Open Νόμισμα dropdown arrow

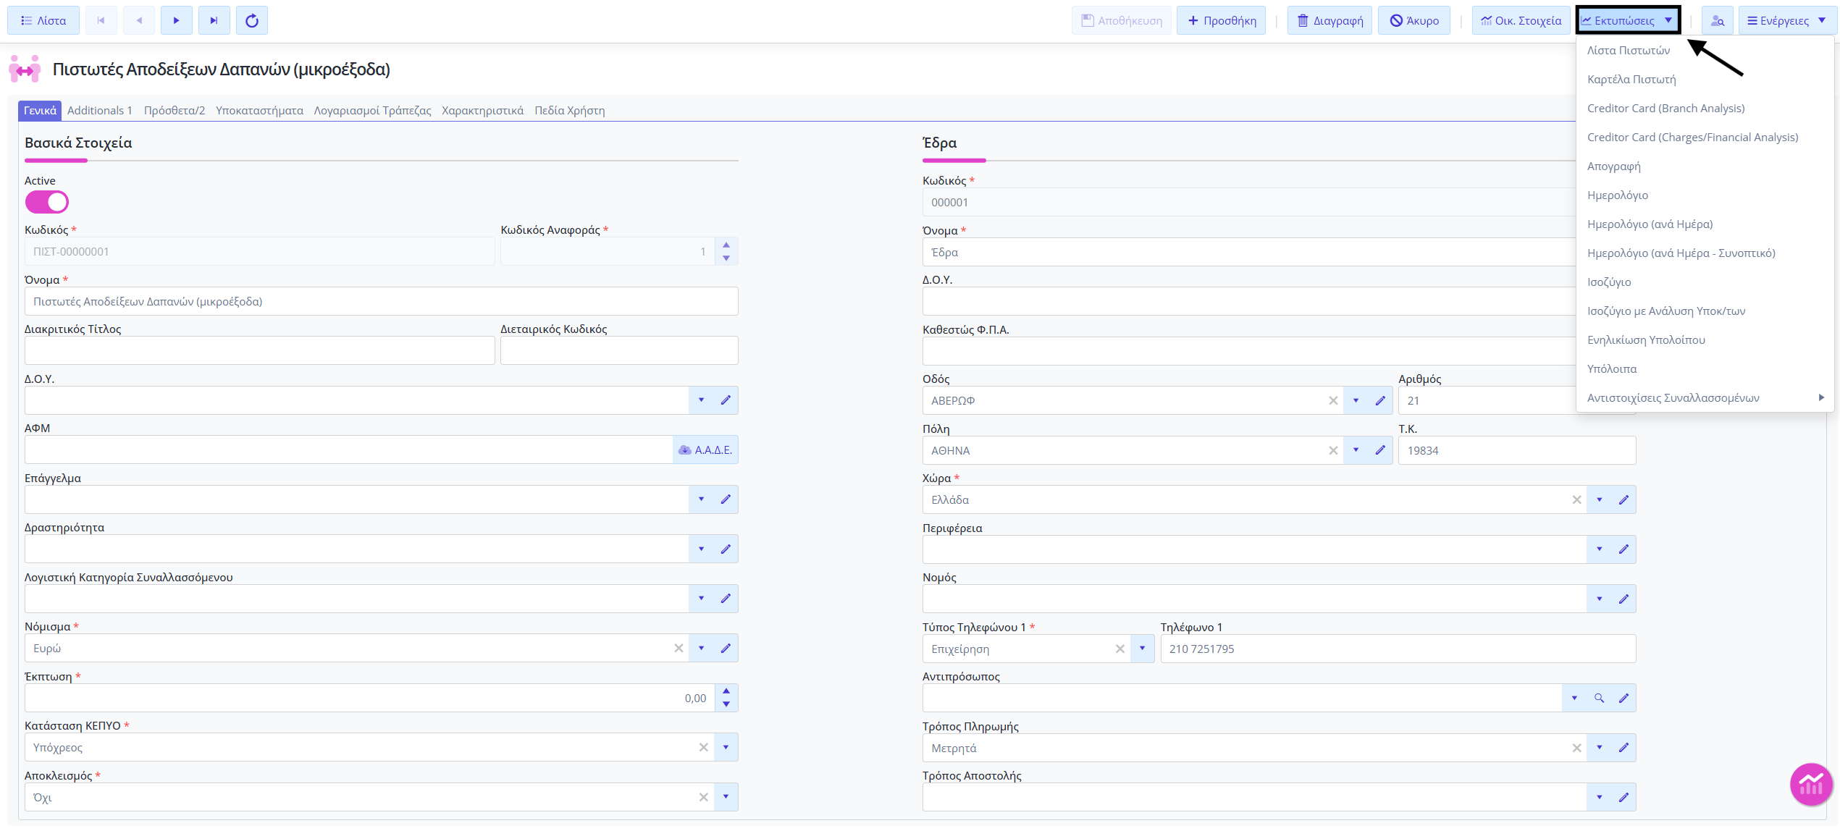pyautogui.click(x=701, y=648)
